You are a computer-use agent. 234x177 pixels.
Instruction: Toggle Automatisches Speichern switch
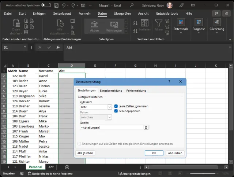tap(46, 5)
